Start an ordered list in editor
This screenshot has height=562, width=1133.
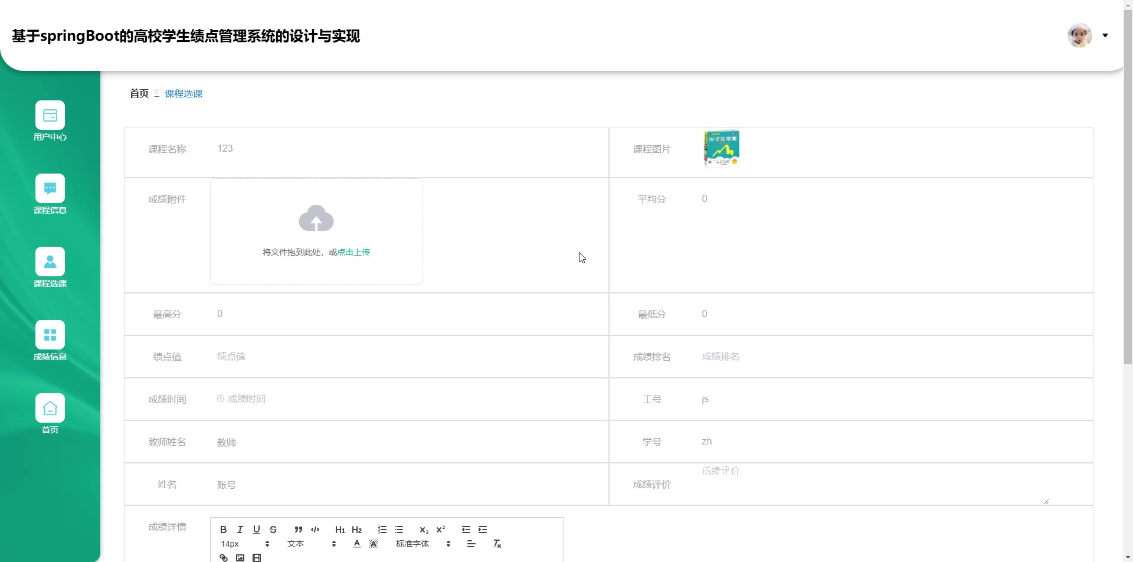[x=382, y=530]
